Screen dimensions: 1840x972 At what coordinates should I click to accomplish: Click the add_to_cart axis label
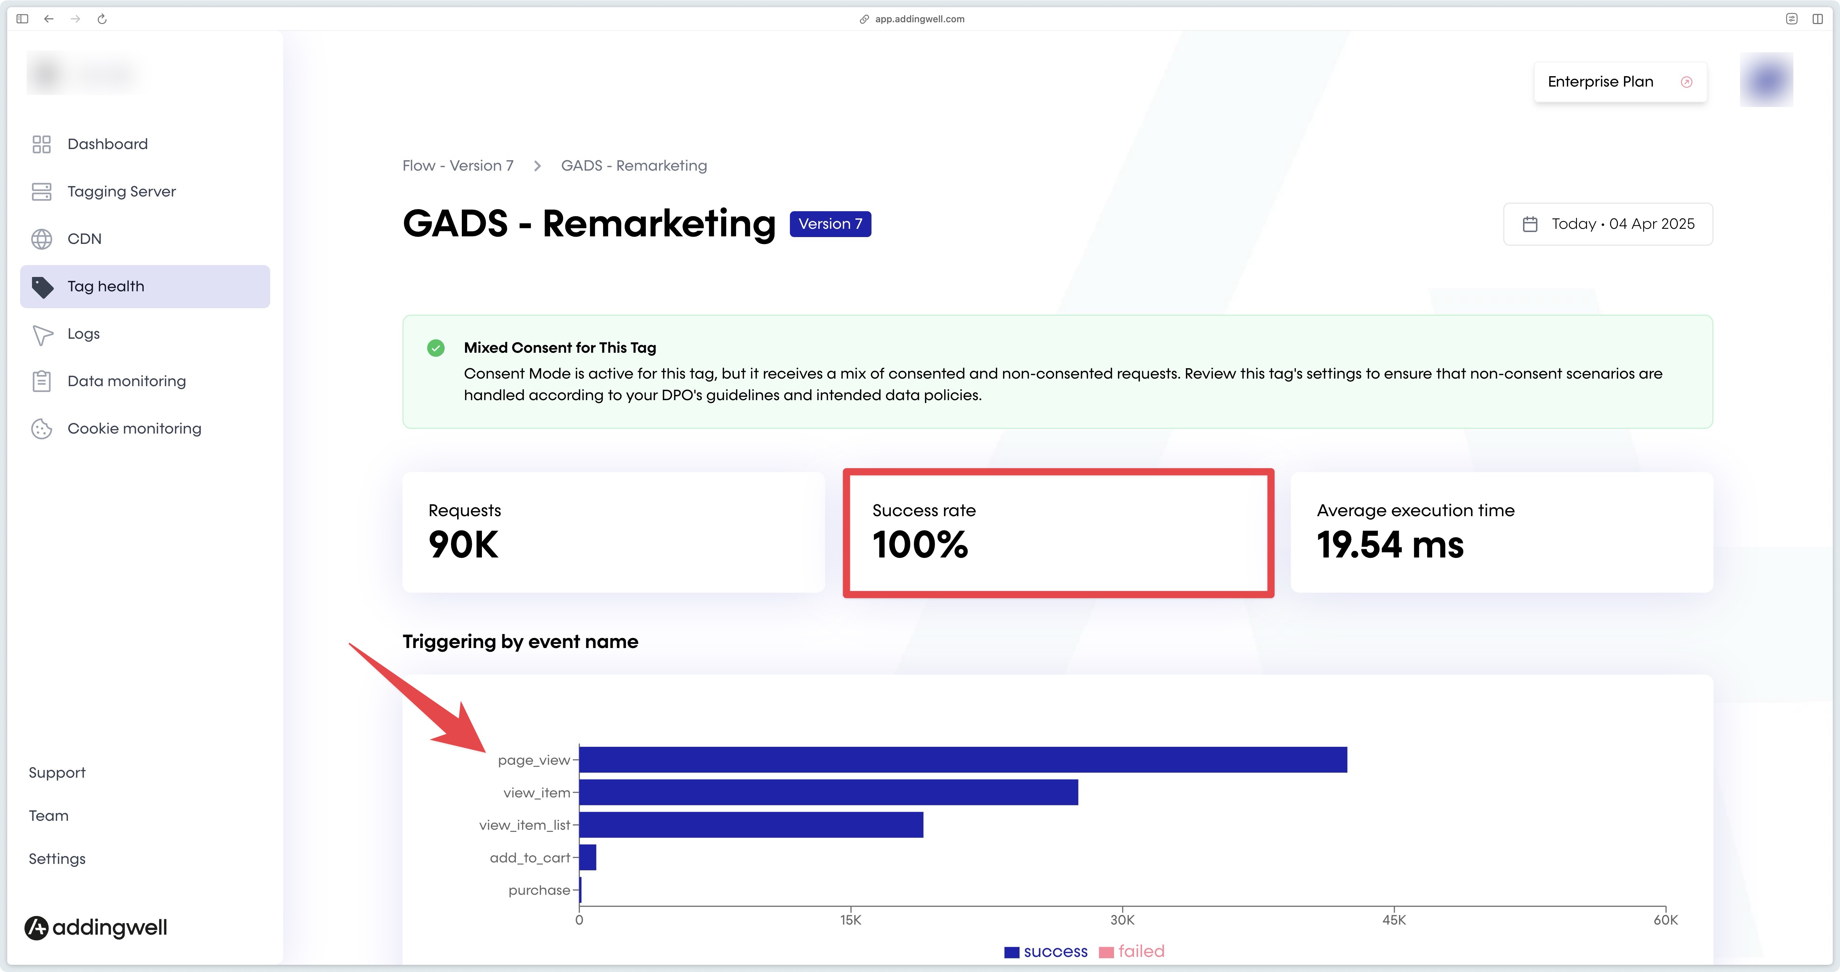pyautogui.click(x=530, y=858)
